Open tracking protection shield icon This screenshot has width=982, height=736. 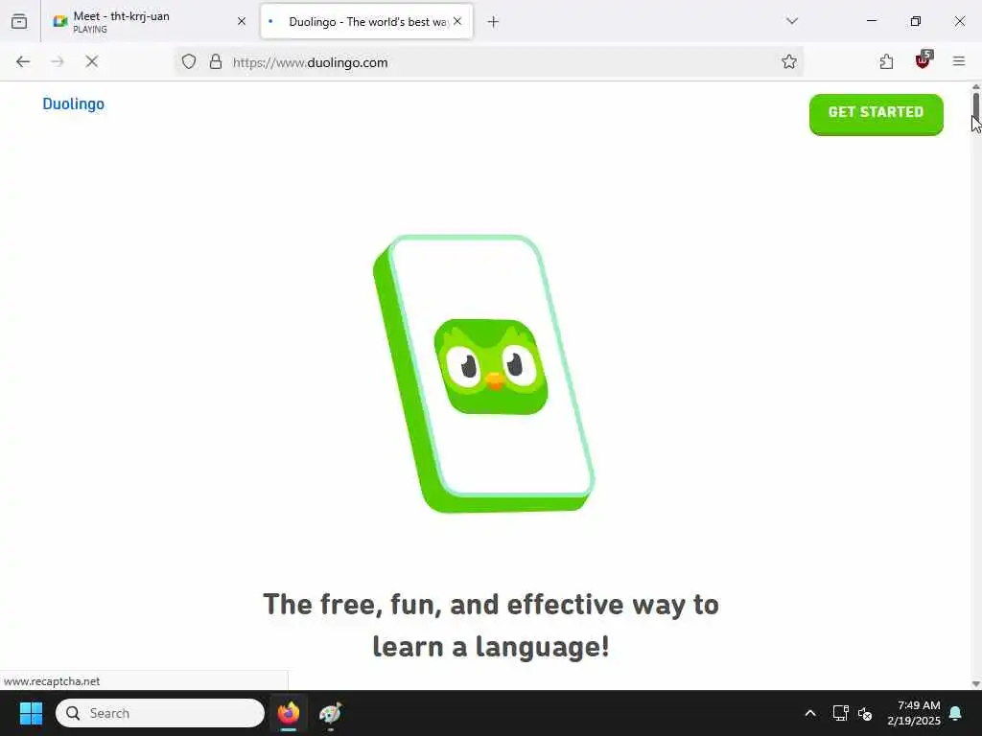click(189, 61)
